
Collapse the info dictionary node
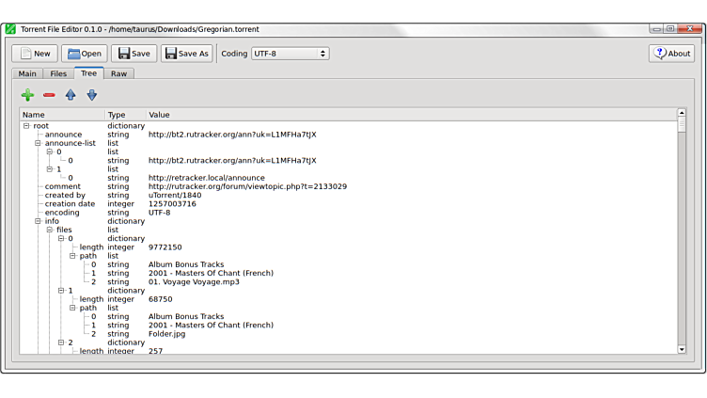(38, 221)
